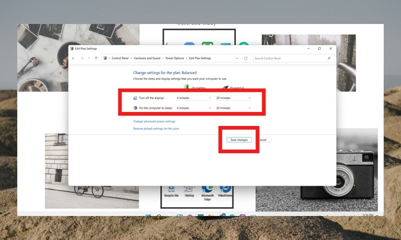
Task: Launch Microsoft Edge from the desktop
Action: point(207,188)
